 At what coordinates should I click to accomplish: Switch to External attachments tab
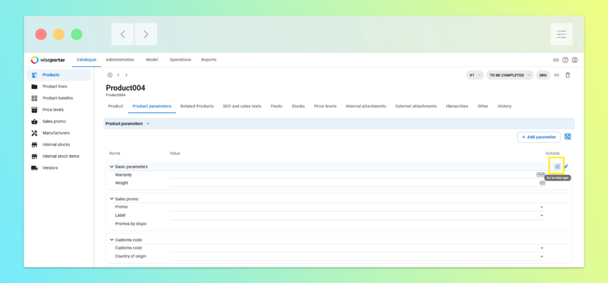[416, 107]
